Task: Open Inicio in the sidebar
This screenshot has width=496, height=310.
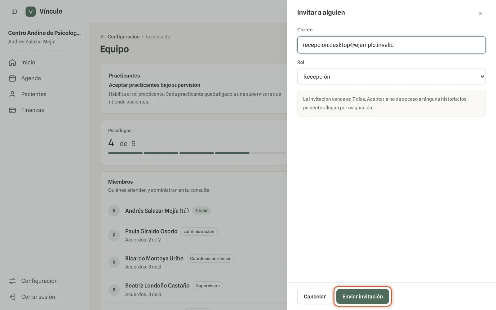Action: coord(28,63)
